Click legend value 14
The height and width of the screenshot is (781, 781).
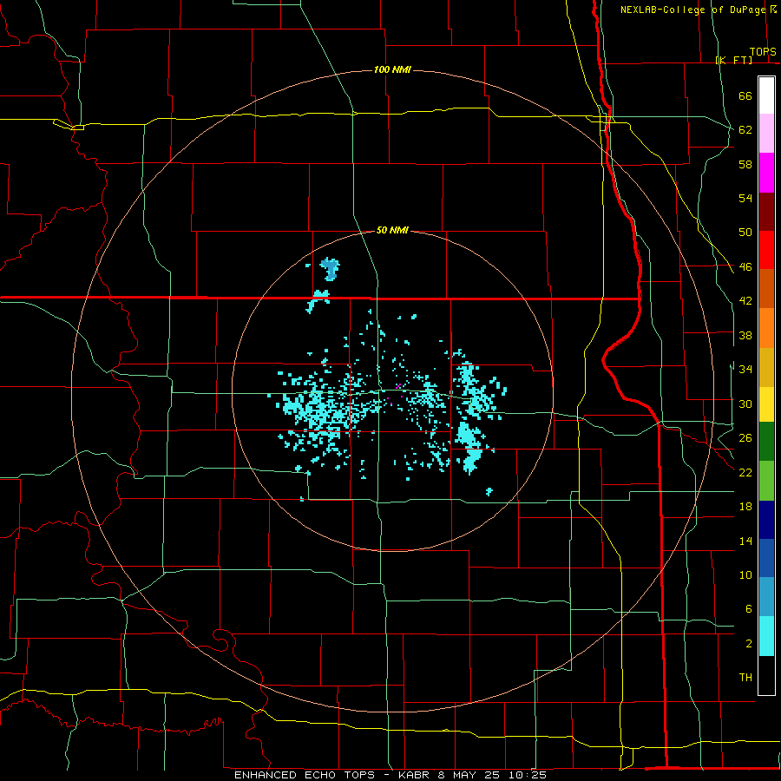[745, 541]
